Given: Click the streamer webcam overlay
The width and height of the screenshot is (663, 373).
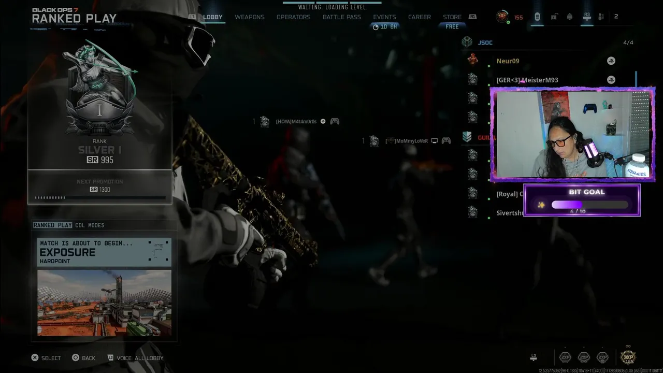Looking at the screenshot, I should click(x=573, y=135).
